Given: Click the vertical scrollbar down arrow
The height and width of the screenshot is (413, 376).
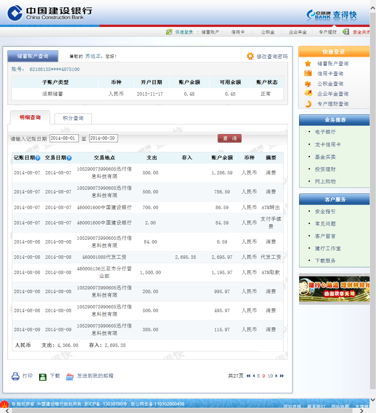Looking at the screenshot, I should pos(373,400).
